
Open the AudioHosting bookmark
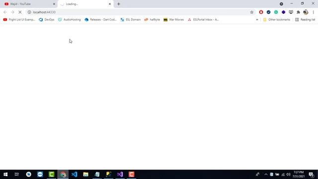70,20
